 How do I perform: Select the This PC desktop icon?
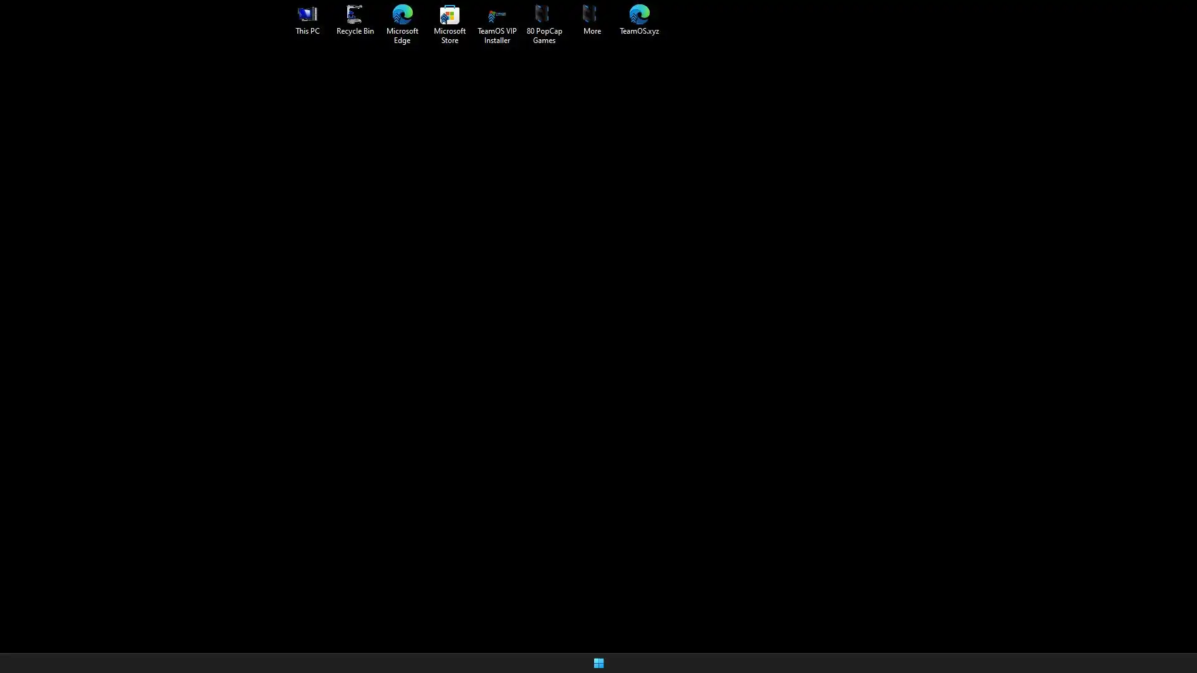coord(307,14)
